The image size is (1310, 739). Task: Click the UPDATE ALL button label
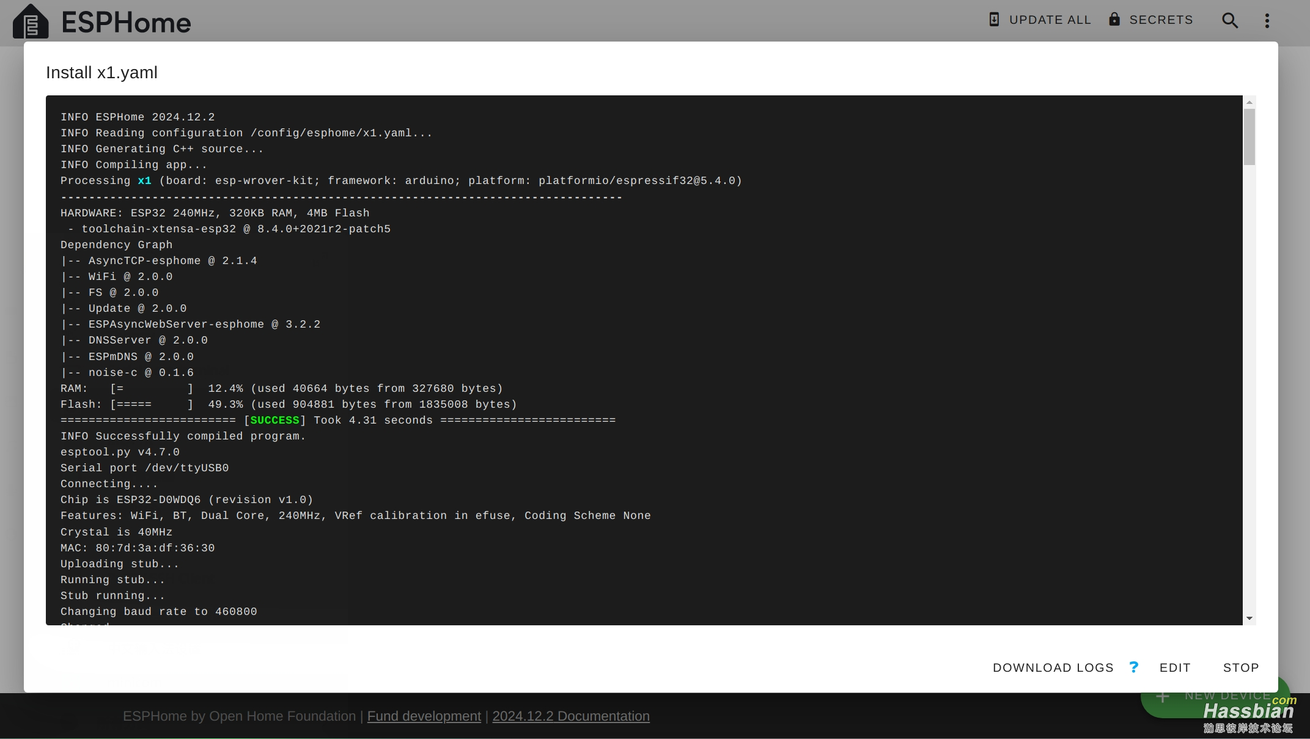tap(1050, 20)
